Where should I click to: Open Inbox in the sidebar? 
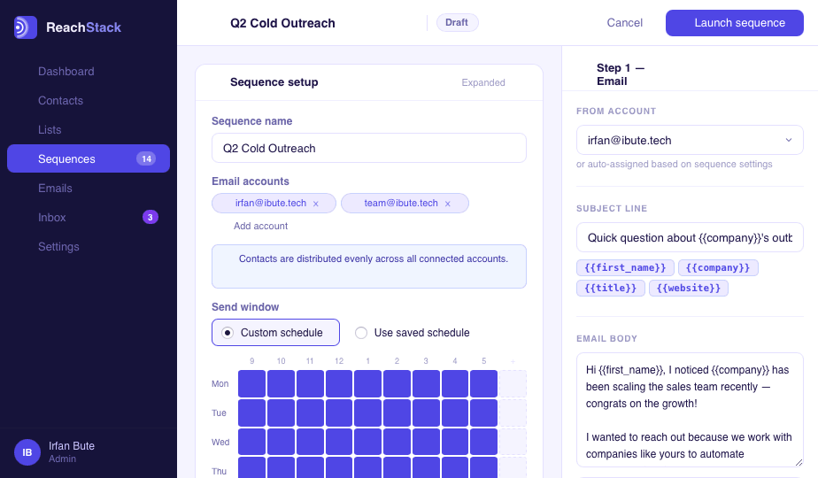(89, 218)
